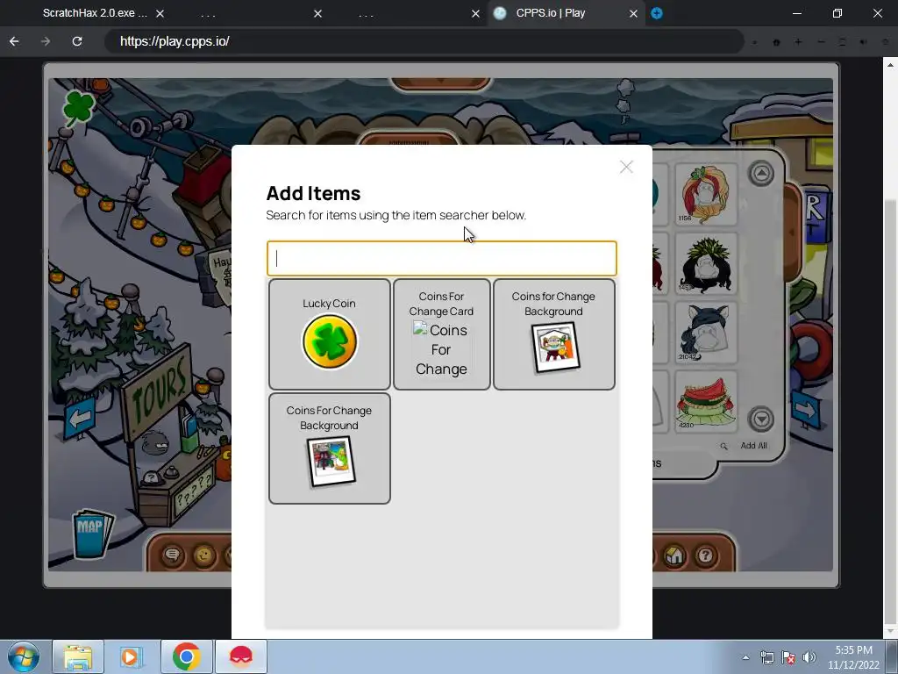898x674 pixels.
Task: Open File Explorer from the taskbar
Action: (78, 656)
